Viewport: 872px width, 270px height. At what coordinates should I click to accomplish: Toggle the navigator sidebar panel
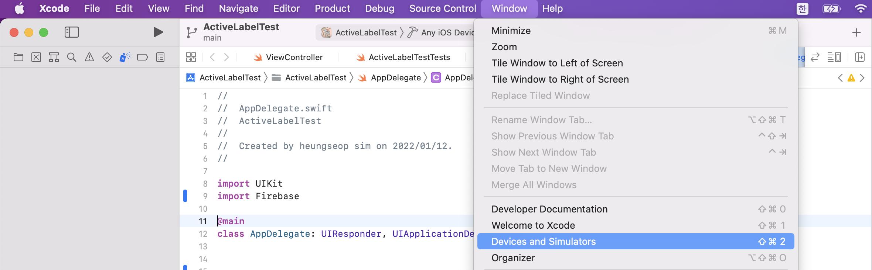point(72,32)
